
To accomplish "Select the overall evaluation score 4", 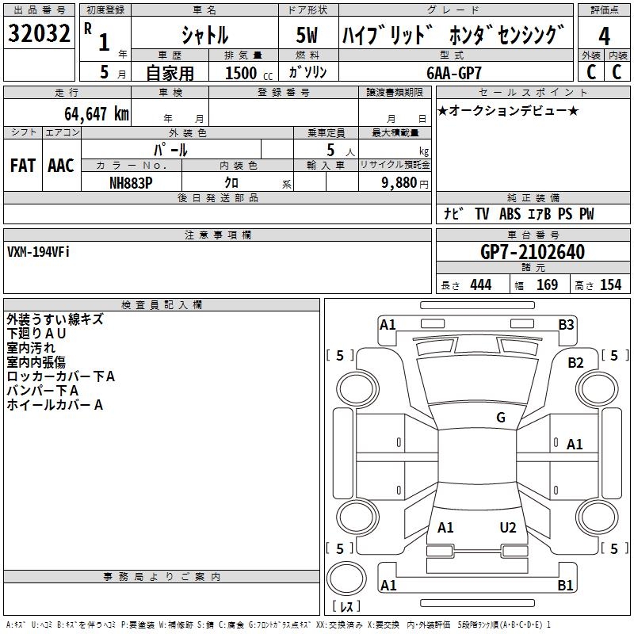I will tap(604, 35).
